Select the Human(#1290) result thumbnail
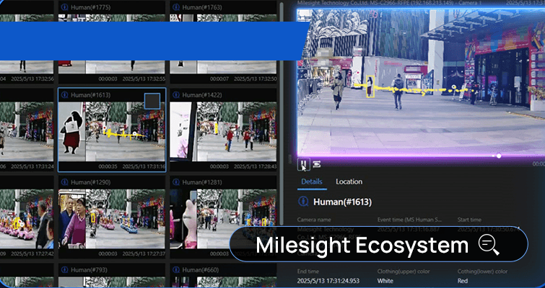The image size is (545, 288). click(112, 219)
